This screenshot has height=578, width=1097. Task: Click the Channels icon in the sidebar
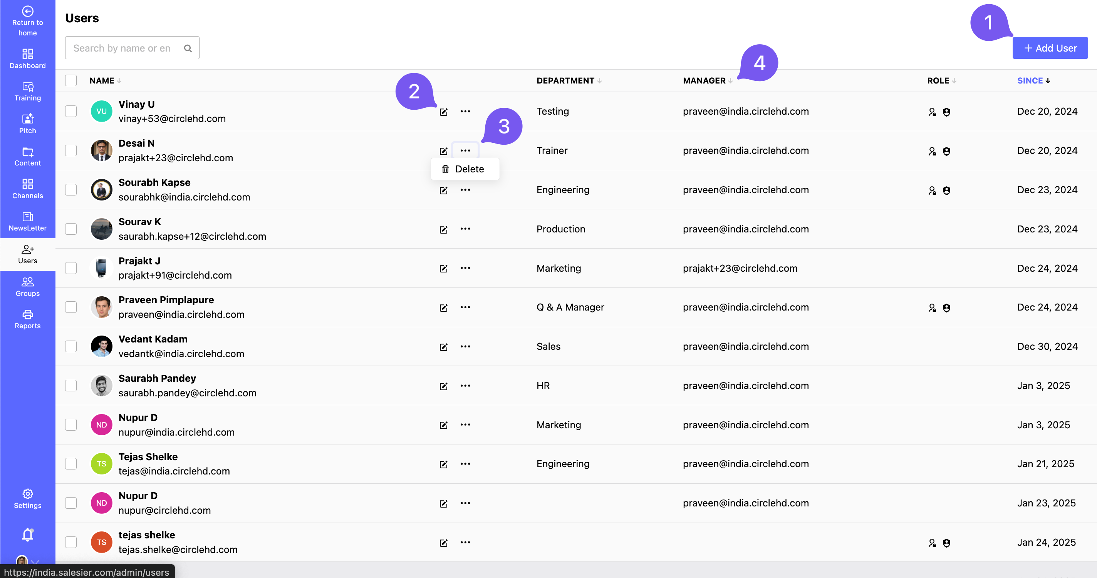point(27,189)
